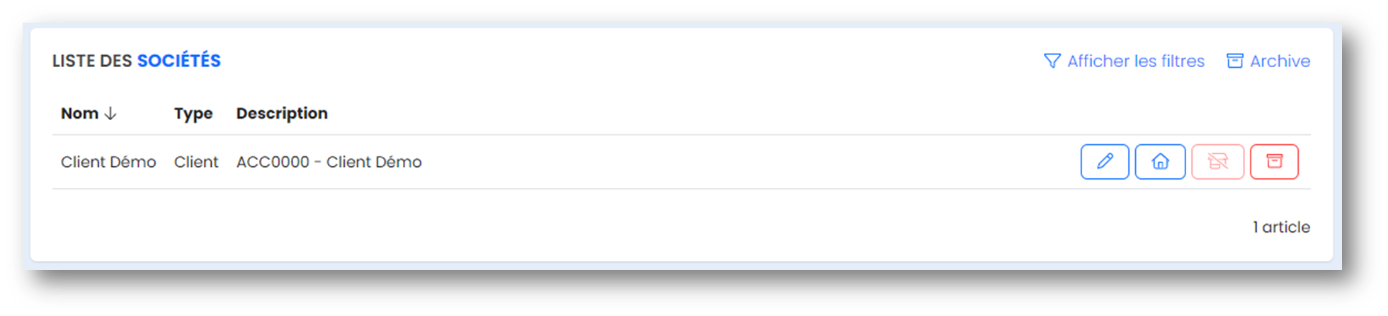1388x316 pixels.
Task: Show the filters via Afficher les filtres
Action: pos(1136,61)
